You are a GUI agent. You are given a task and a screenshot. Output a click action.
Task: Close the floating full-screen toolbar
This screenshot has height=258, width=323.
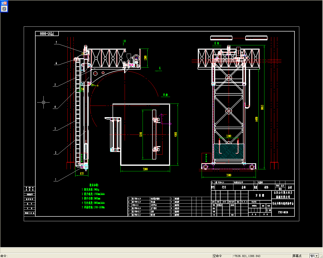5,3
